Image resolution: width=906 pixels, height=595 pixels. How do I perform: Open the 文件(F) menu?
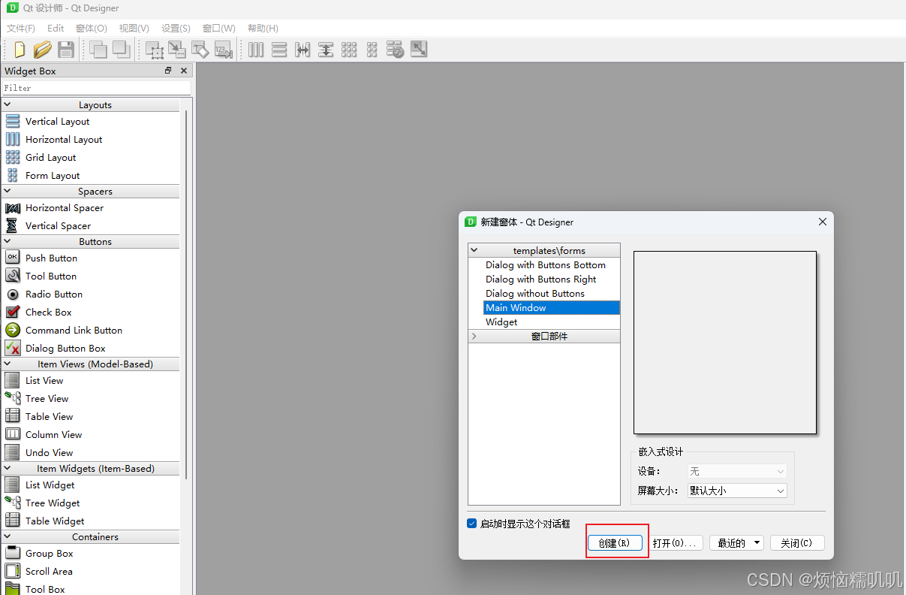point(20,28)
